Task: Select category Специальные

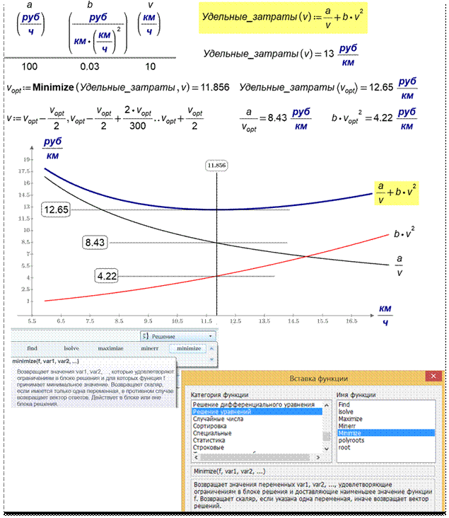Action: coord(212,433)
